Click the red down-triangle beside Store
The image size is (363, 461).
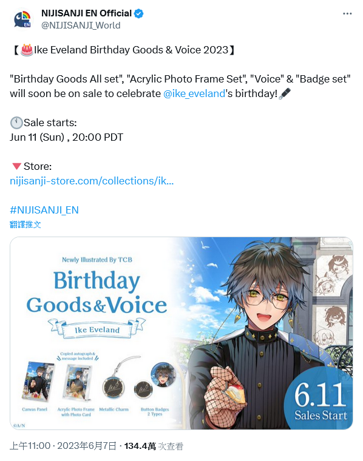tap(16, 166)
